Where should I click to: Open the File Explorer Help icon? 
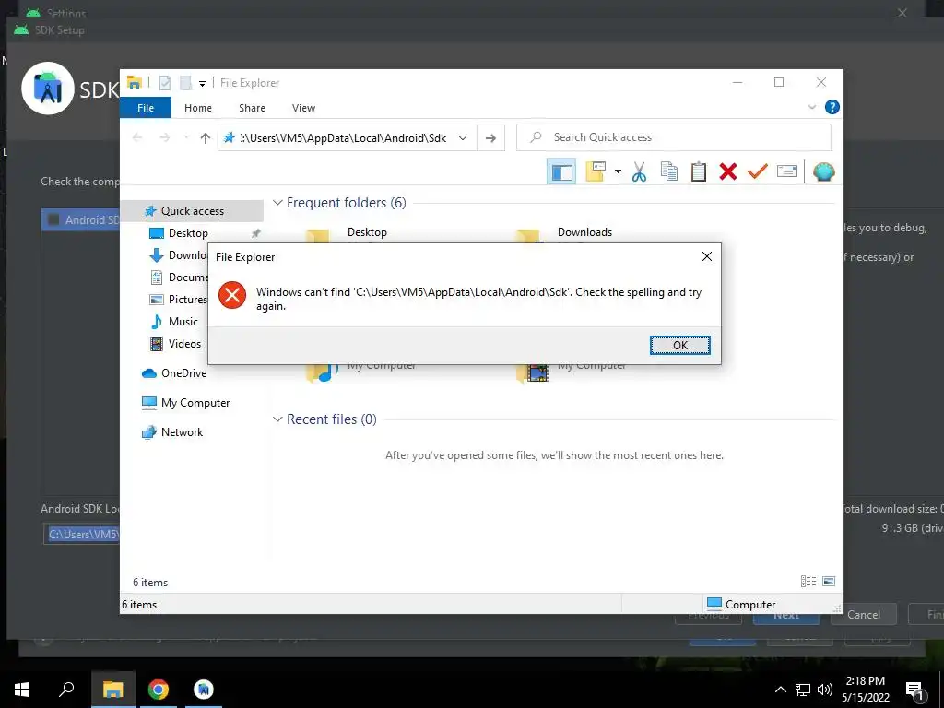832,107
